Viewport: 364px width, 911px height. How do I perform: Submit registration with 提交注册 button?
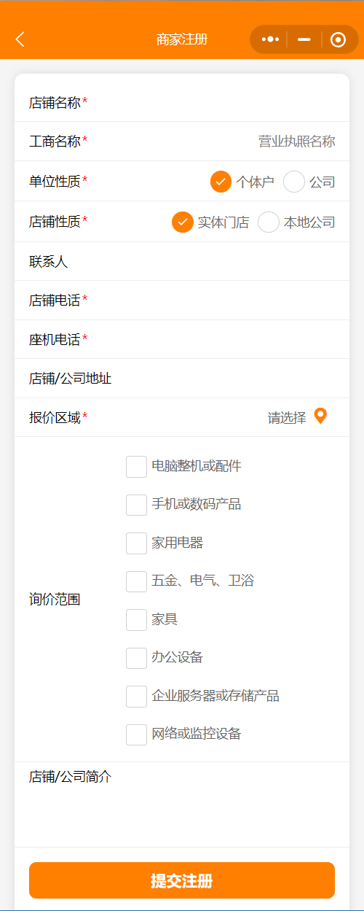pos(182,880)
